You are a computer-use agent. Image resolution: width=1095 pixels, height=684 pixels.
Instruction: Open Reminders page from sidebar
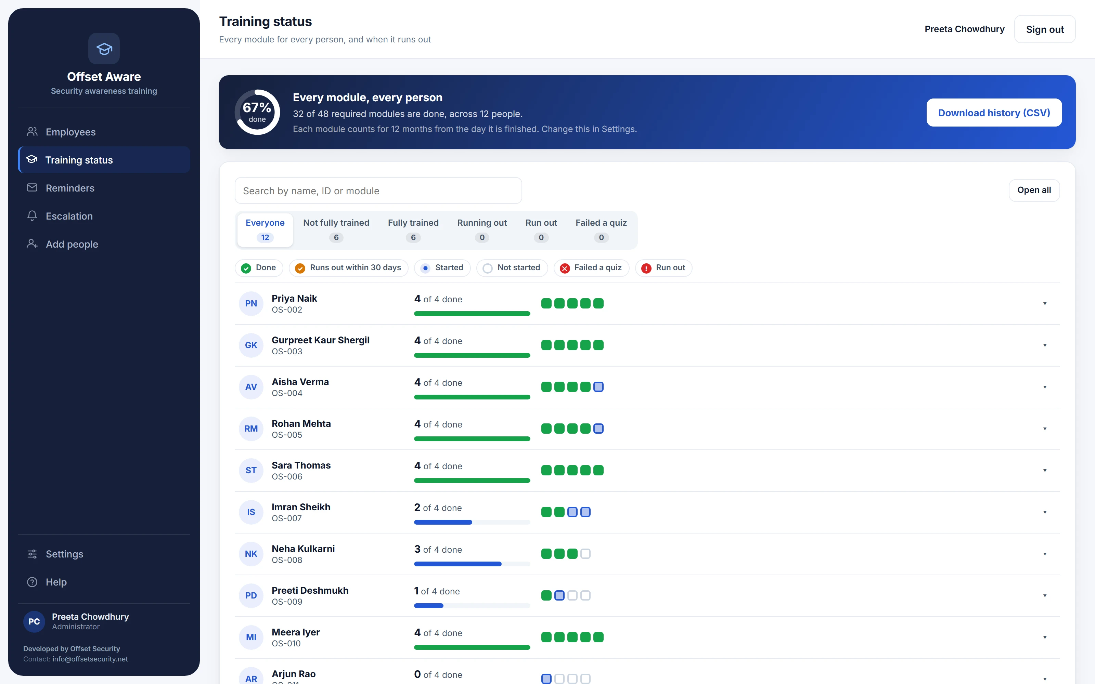coord(104,188)
